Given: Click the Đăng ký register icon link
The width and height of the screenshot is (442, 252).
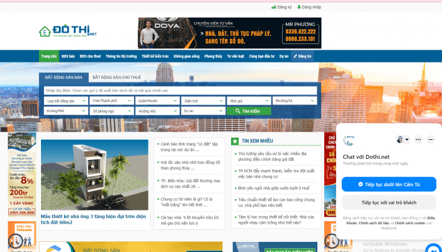Looking at the screenshot, I should (273, 7).
